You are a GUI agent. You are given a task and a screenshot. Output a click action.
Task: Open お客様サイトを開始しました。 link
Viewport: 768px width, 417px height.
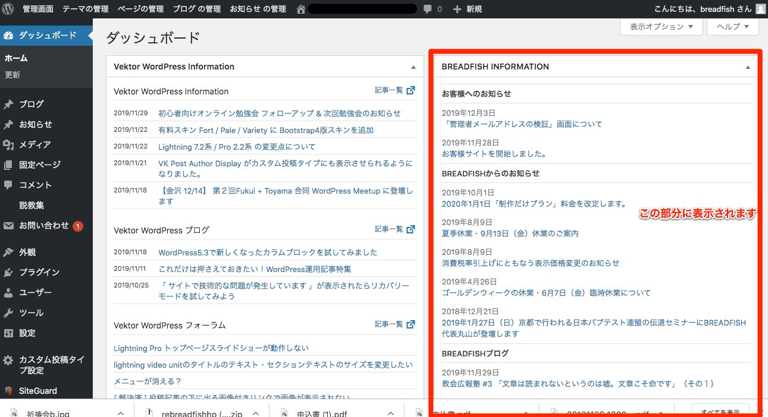coord(494,153)
